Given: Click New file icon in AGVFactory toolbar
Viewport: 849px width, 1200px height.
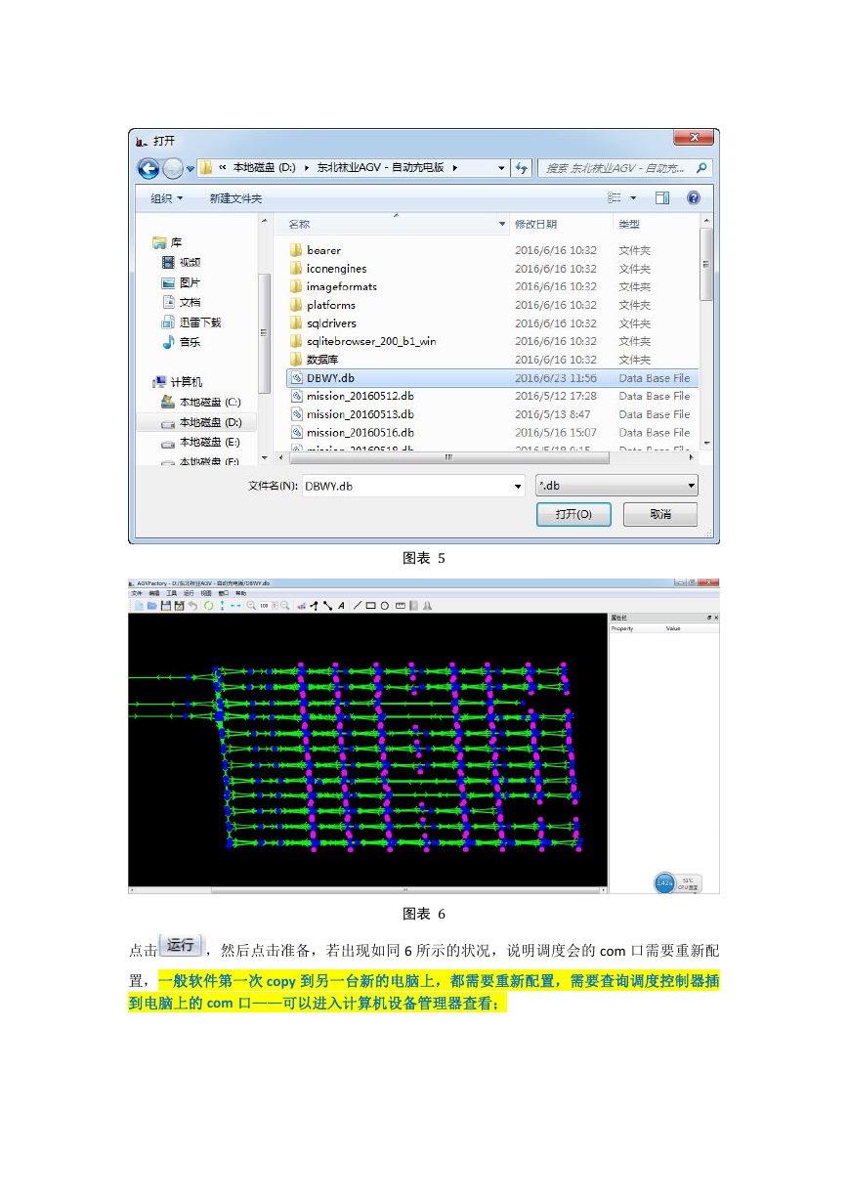Looking at the screenshot, I should point(140,606).
